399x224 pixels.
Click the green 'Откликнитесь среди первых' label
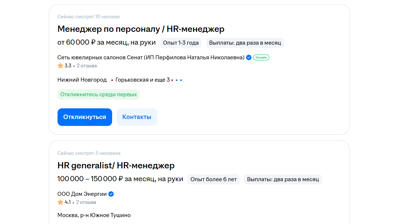coord(98,94)
